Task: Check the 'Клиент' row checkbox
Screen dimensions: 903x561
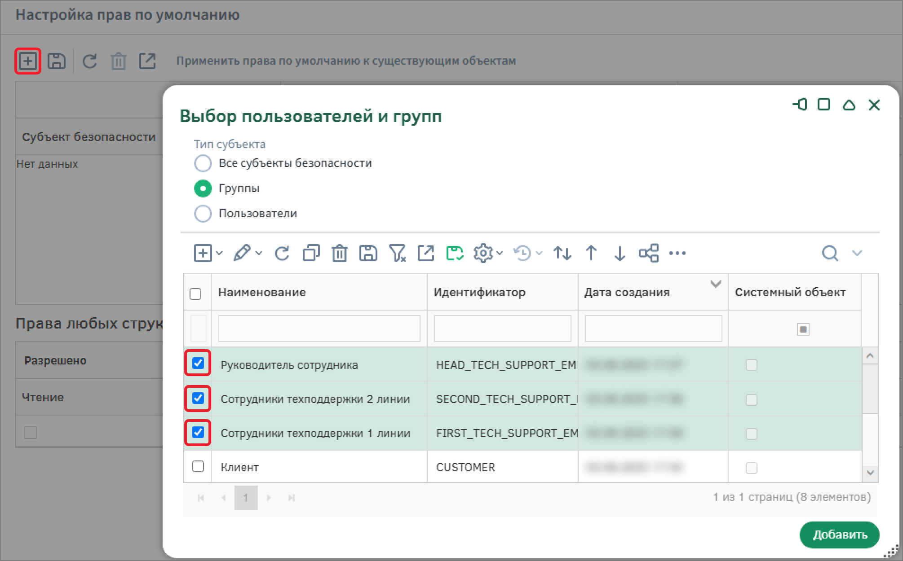Action: pyautogui.click(x=198, y=466)
